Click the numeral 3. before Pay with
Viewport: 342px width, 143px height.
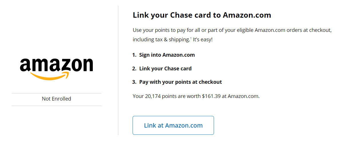point(134,82)
